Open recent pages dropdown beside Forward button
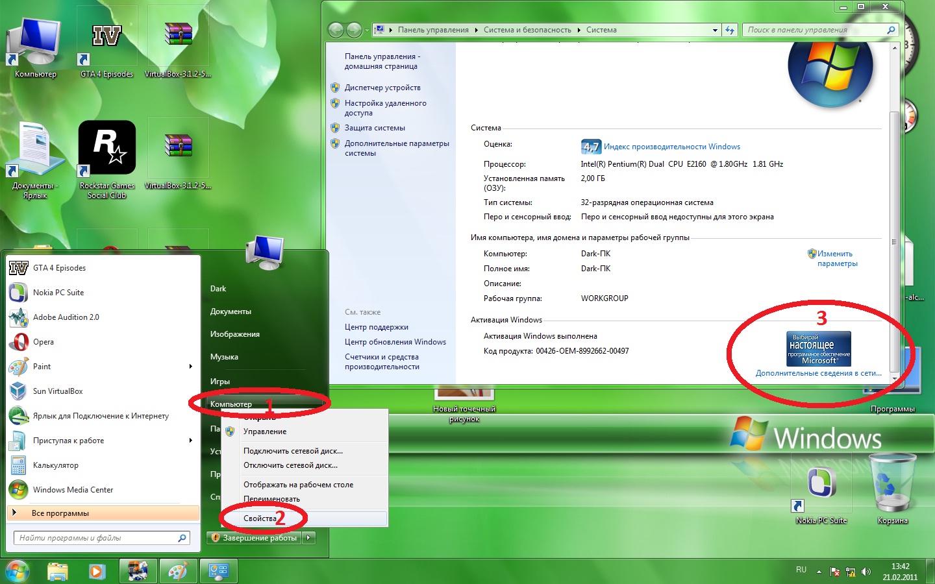The height and width of the screenshot is (584, 935). [x=367, y=30]
